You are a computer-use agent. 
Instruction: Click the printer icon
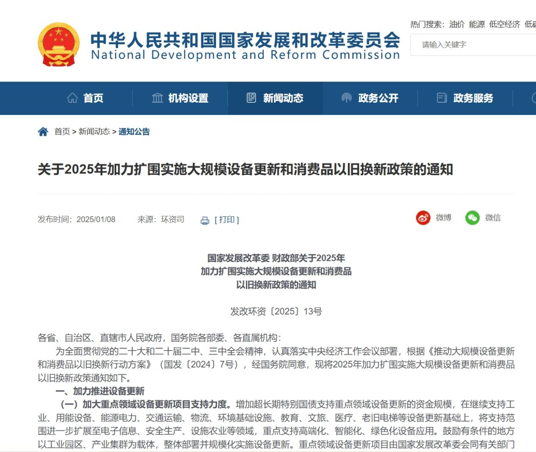coord(205,221)
